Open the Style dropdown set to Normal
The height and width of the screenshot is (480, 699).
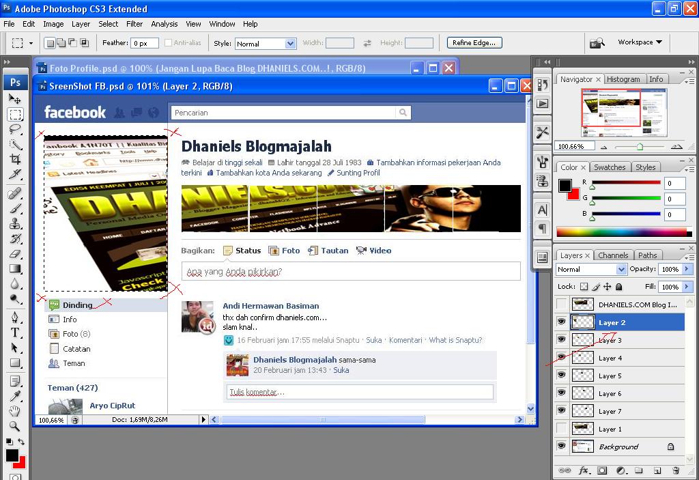(x=266, y=43)
